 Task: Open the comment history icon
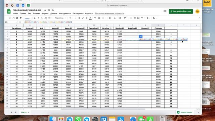pos(165,11)
